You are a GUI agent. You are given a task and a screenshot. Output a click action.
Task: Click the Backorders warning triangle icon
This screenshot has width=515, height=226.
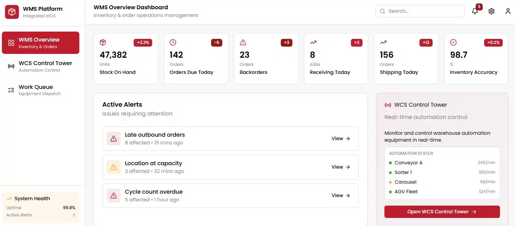pos(243,42)
